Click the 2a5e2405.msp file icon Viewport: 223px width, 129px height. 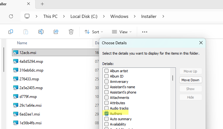(x=16, y=88)
